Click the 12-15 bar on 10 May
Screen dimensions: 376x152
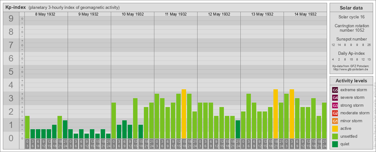click(x=135, y=118)
